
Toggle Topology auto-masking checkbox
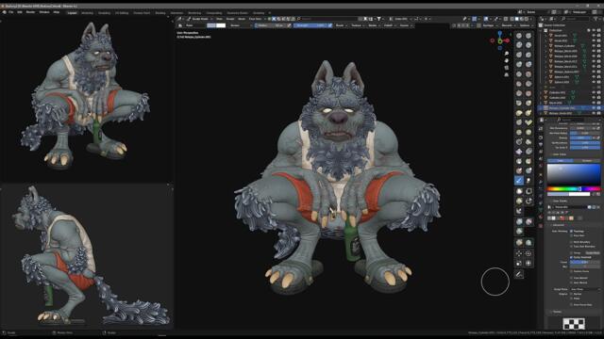[571, 232]
